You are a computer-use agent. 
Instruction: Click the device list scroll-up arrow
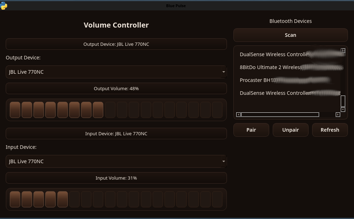point(343,50)
